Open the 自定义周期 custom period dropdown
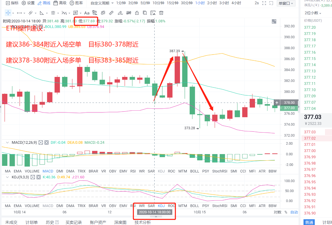This screenshot has width=332, height=225. (x=100, y=3)
